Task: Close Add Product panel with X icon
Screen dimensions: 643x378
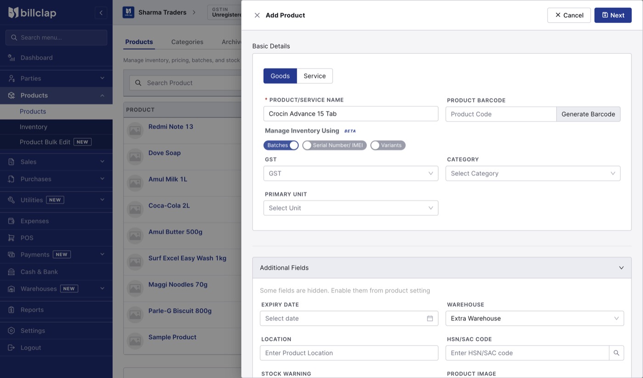Action: coord(257,15)
